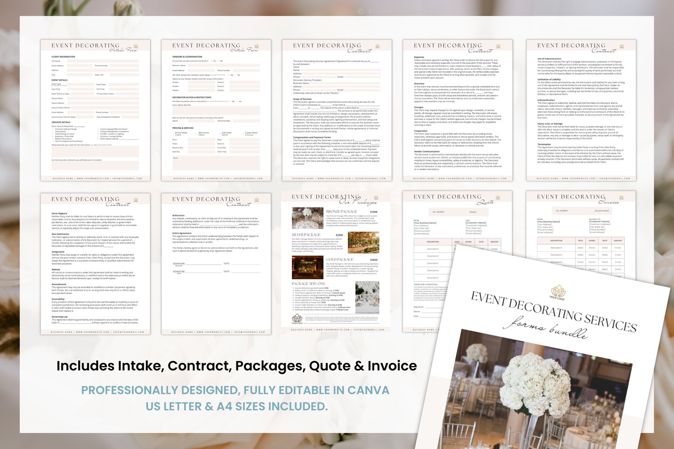
Task: Click the header logo on the Vendors & Coordination intake page
Action: click(x=257, y=46)
